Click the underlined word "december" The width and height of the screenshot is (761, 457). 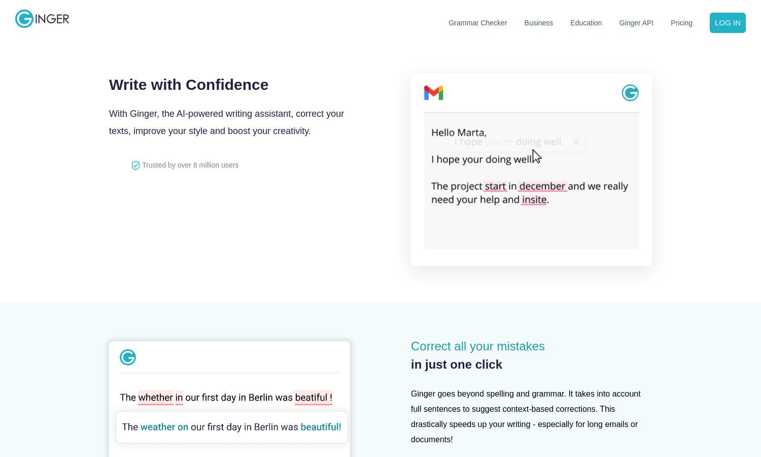tap(542, 186)
